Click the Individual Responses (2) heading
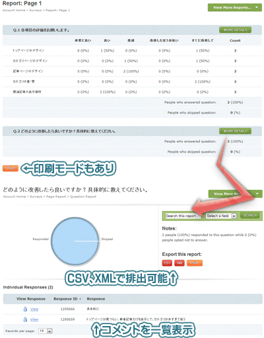 point(28,287)
